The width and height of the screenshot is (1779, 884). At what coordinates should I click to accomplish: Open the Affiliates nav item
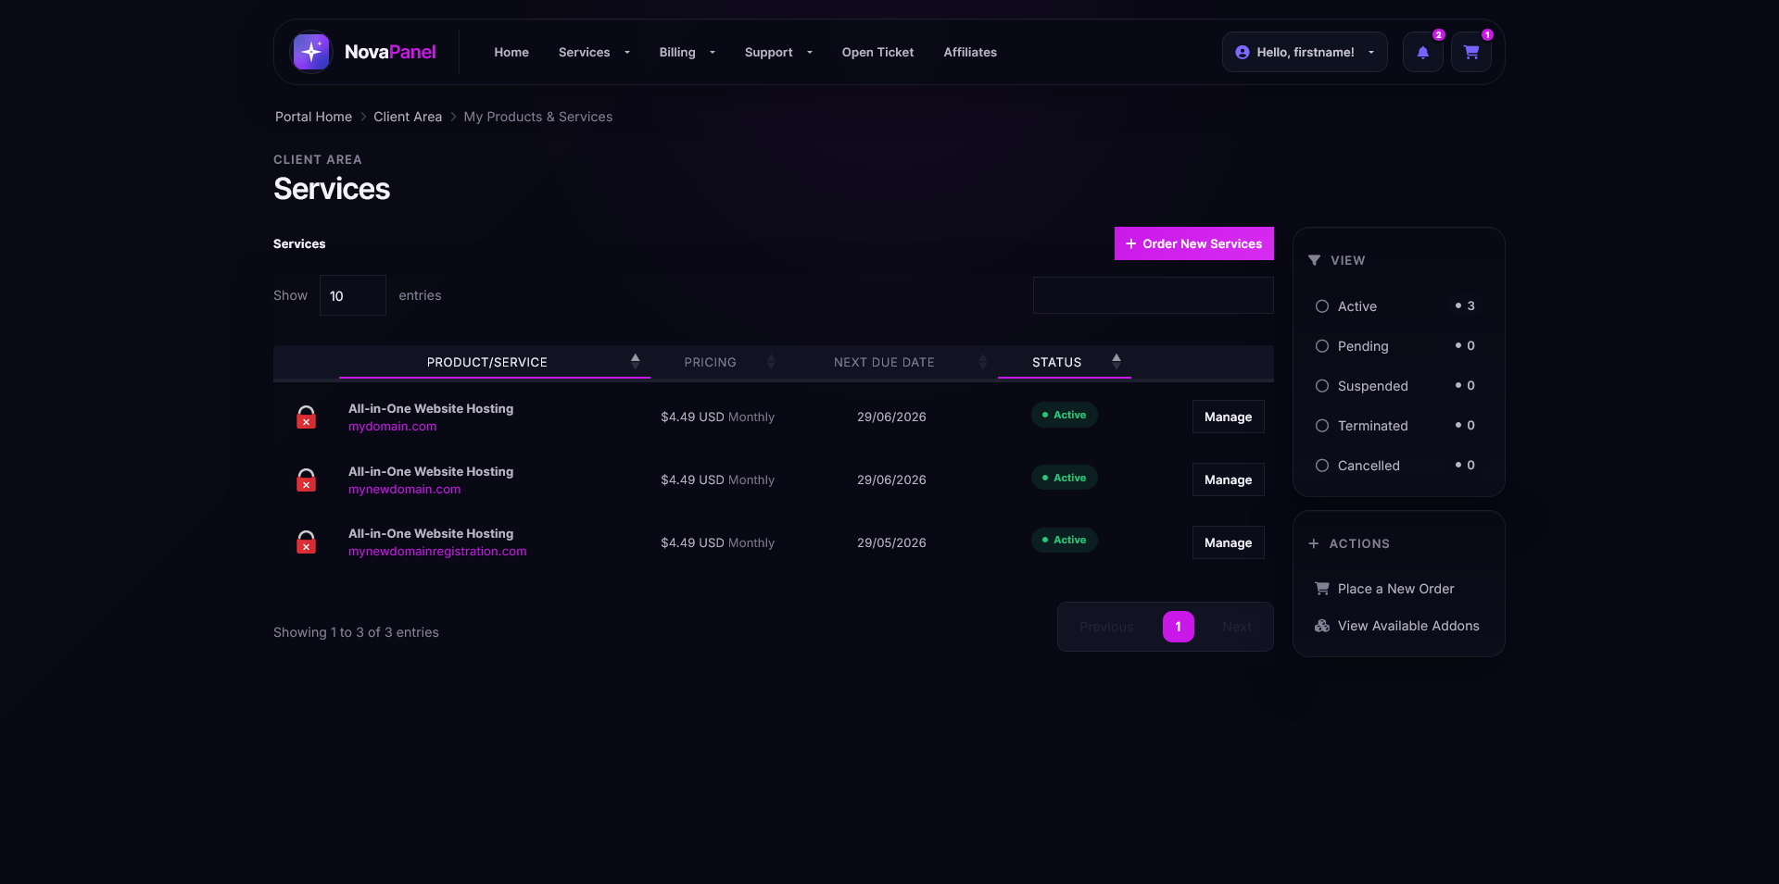pyautogui.click(x=970, y=52)
